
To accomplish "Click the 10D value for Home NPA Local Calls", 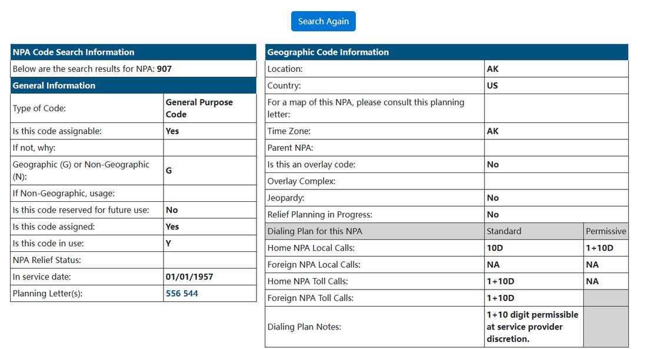I will [495, 248].
